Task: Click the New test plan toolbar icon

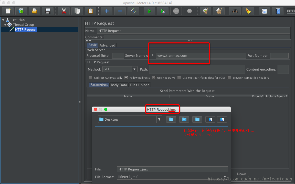Action: click(8, 11)
